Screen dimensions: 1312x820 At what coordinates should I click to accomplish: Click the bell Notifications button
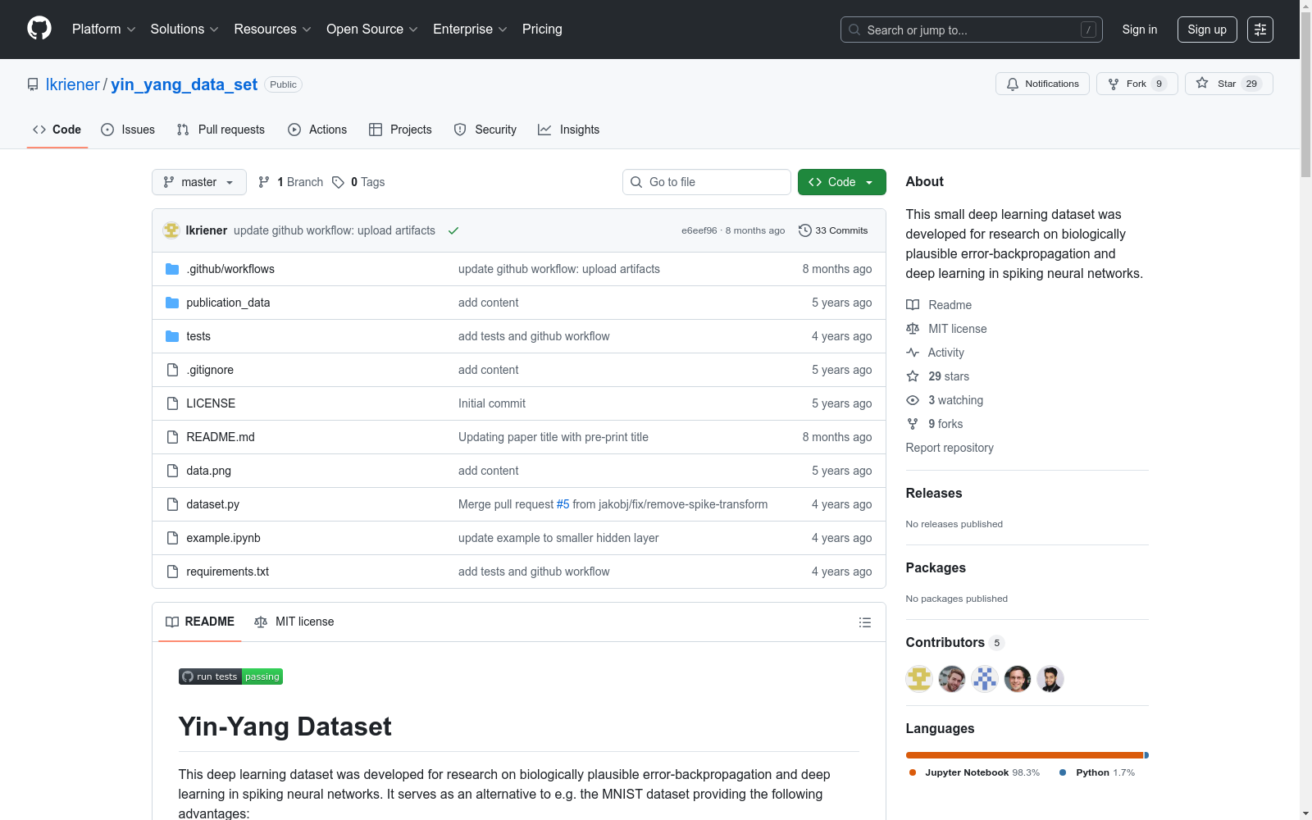tap(1042, 84)
